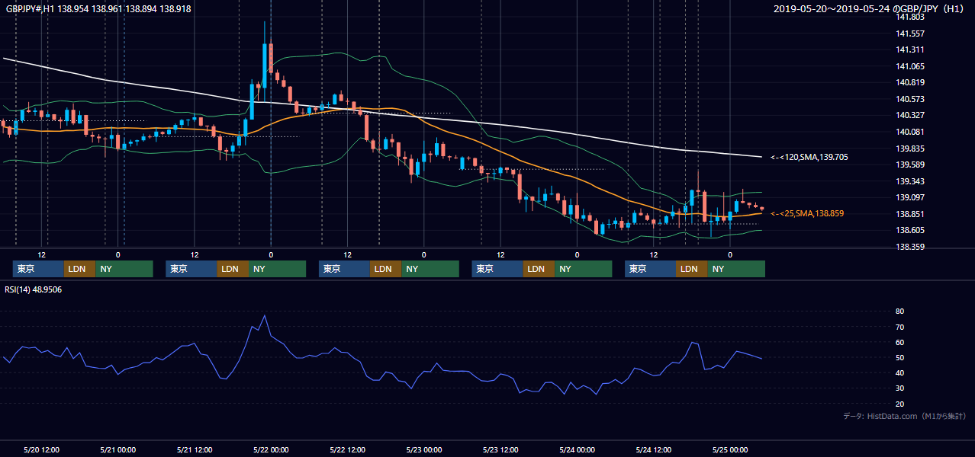975x457 pixels.
Task: Select the 25 SMA 138.859 label
Action: (x=807, y=213)
